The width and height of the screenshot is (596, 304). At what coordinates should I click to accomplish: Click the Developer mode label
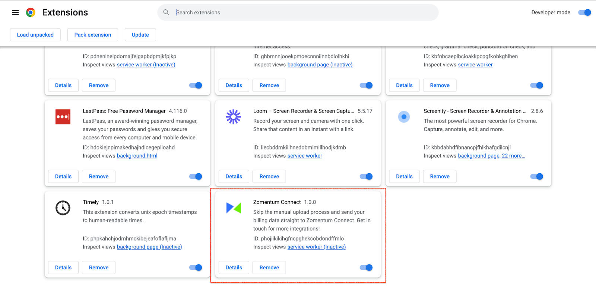(551, 12)
